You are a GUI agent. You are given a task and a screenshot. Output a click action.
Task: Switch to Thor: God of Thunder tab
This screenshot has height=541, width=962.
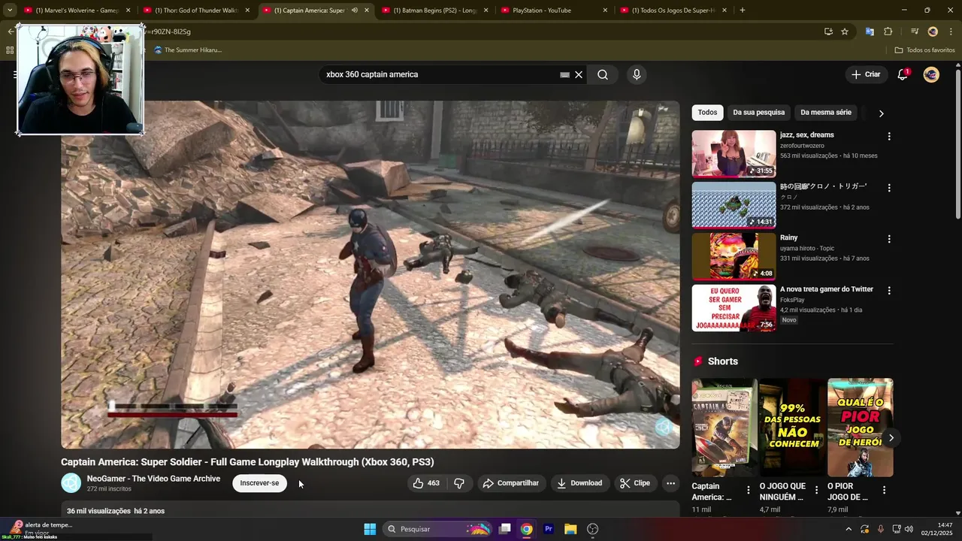pos(197,11)
